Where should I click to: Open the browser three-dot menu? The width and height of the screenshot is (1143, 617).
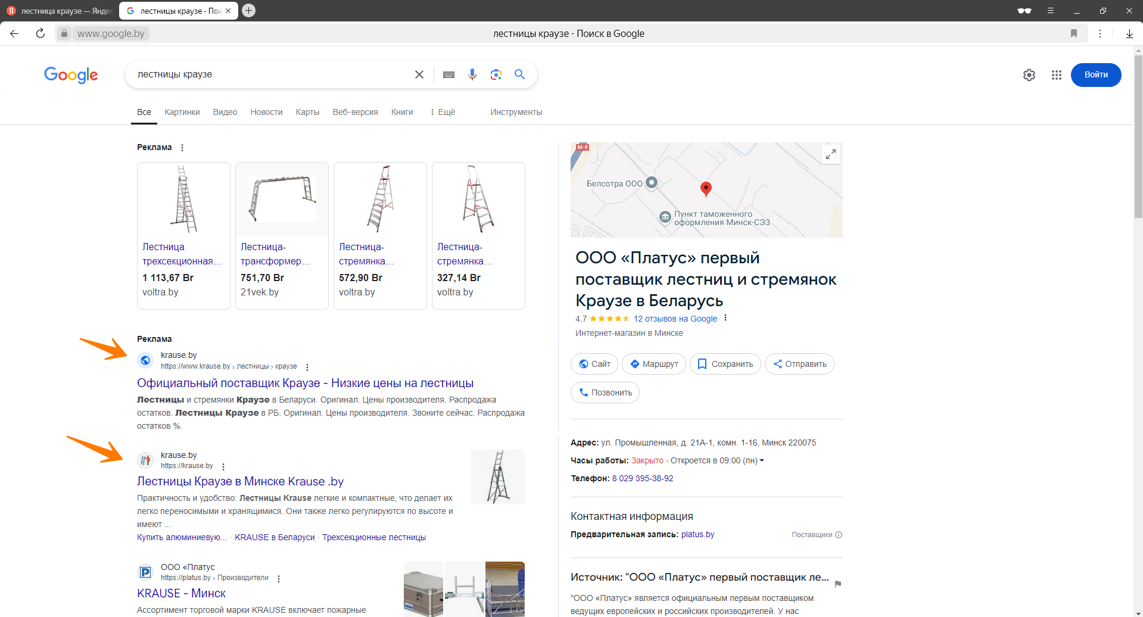click(x=1100, y=33)
